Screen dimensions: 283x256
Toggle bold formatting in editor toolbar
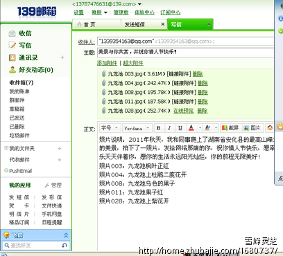159,128
